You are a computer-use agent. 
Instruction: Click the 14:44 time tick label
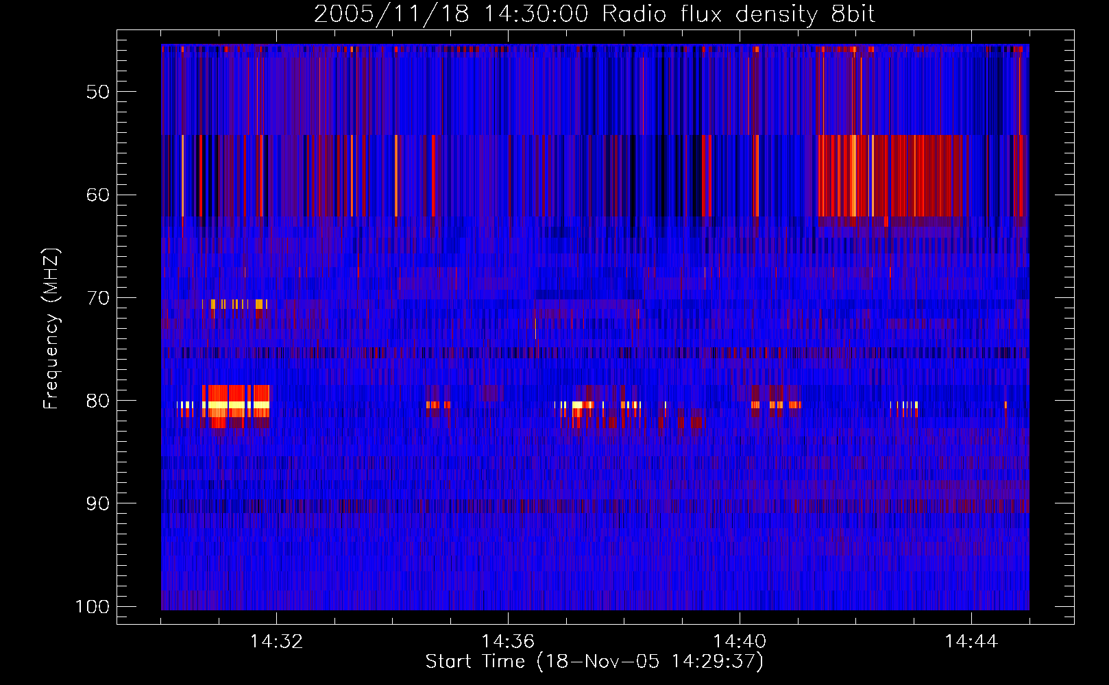pos(971,642)
